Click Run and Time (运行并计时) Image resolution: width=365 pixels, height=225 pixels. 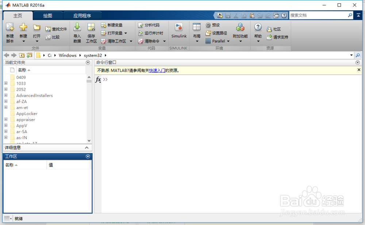151,33
